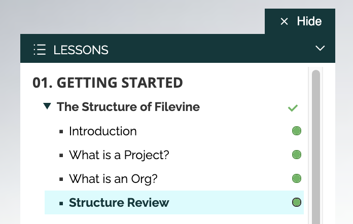This screenshot has height=224, width=353.
Task: Click green status dot for What is an Org?
Action: pos(297,178)
